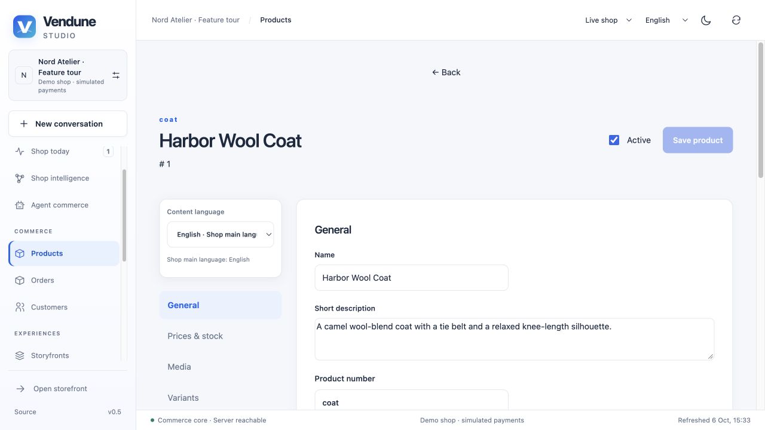The image size is (765, 430).
Task: Click the refresh icon in top bar
Action: [x=736, y=20]
